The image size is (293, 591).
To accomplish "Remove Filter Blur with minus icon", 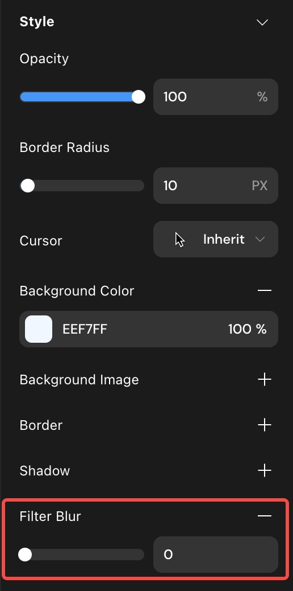I will click(x=265, y=516).
